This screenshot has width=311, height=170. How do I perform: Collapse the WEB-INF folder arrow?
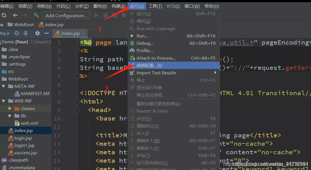(x=3, y=101)
